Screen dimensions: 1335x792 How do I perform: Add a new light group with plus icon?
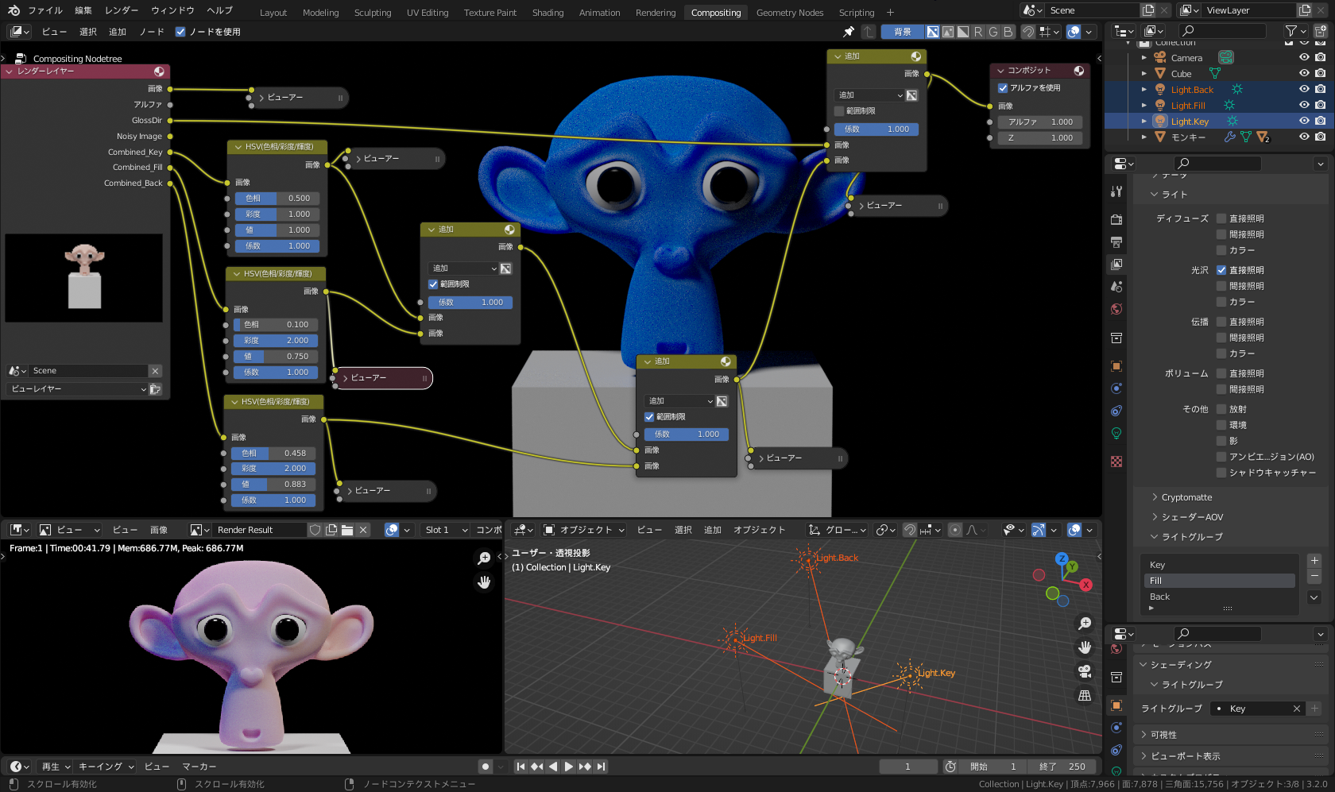1314,560
